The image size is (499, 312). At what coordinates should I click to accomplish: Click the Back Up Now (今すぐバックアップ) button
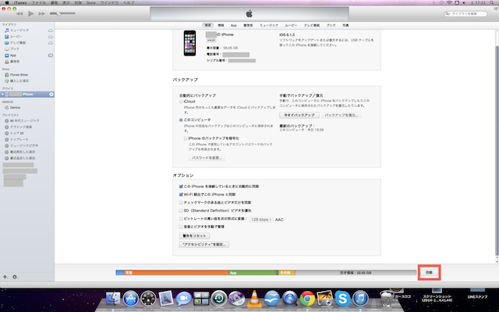[x=299, y=115]
